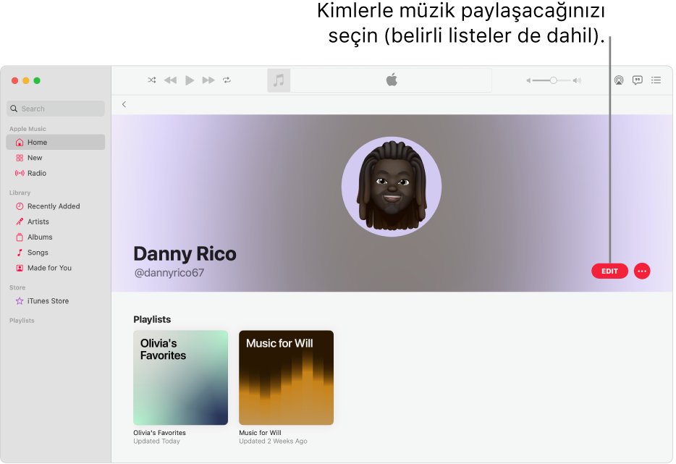Open the Olivia's Favorites playlist thumbnail
This screenshot has height=464, width=676.
(x=180, y=377)
